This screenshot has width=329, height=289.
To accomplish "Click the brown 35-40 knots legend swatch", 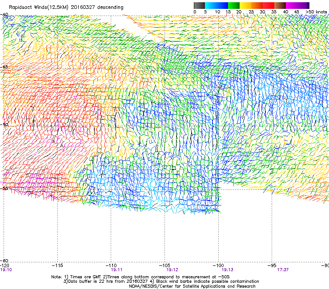I will coord(280,5).
